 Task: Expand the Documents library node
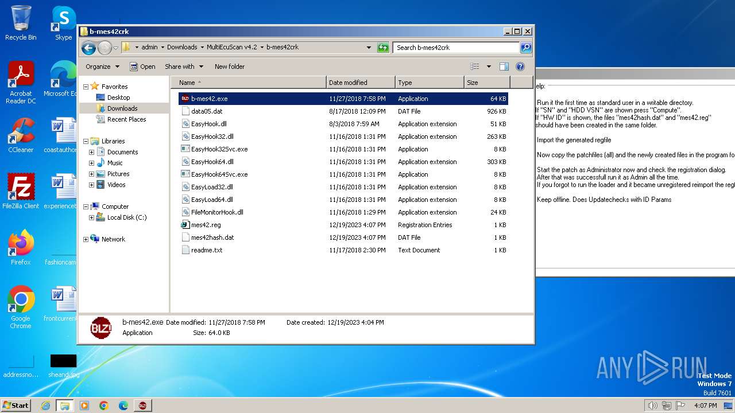coord(91,152)
